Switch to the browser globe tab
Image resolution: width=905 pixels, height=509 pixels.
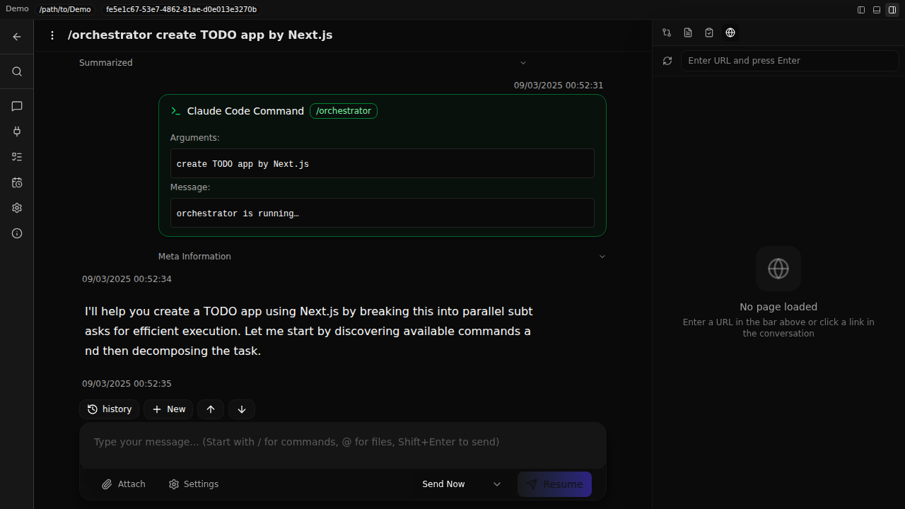pos(730,33)
